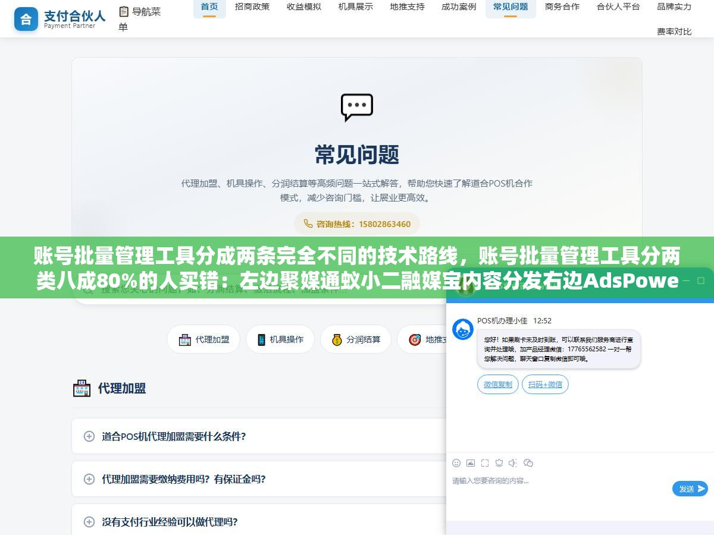Click the 费率对比 nav link
The image size is (714, 535).
click(x=674, y=32)
